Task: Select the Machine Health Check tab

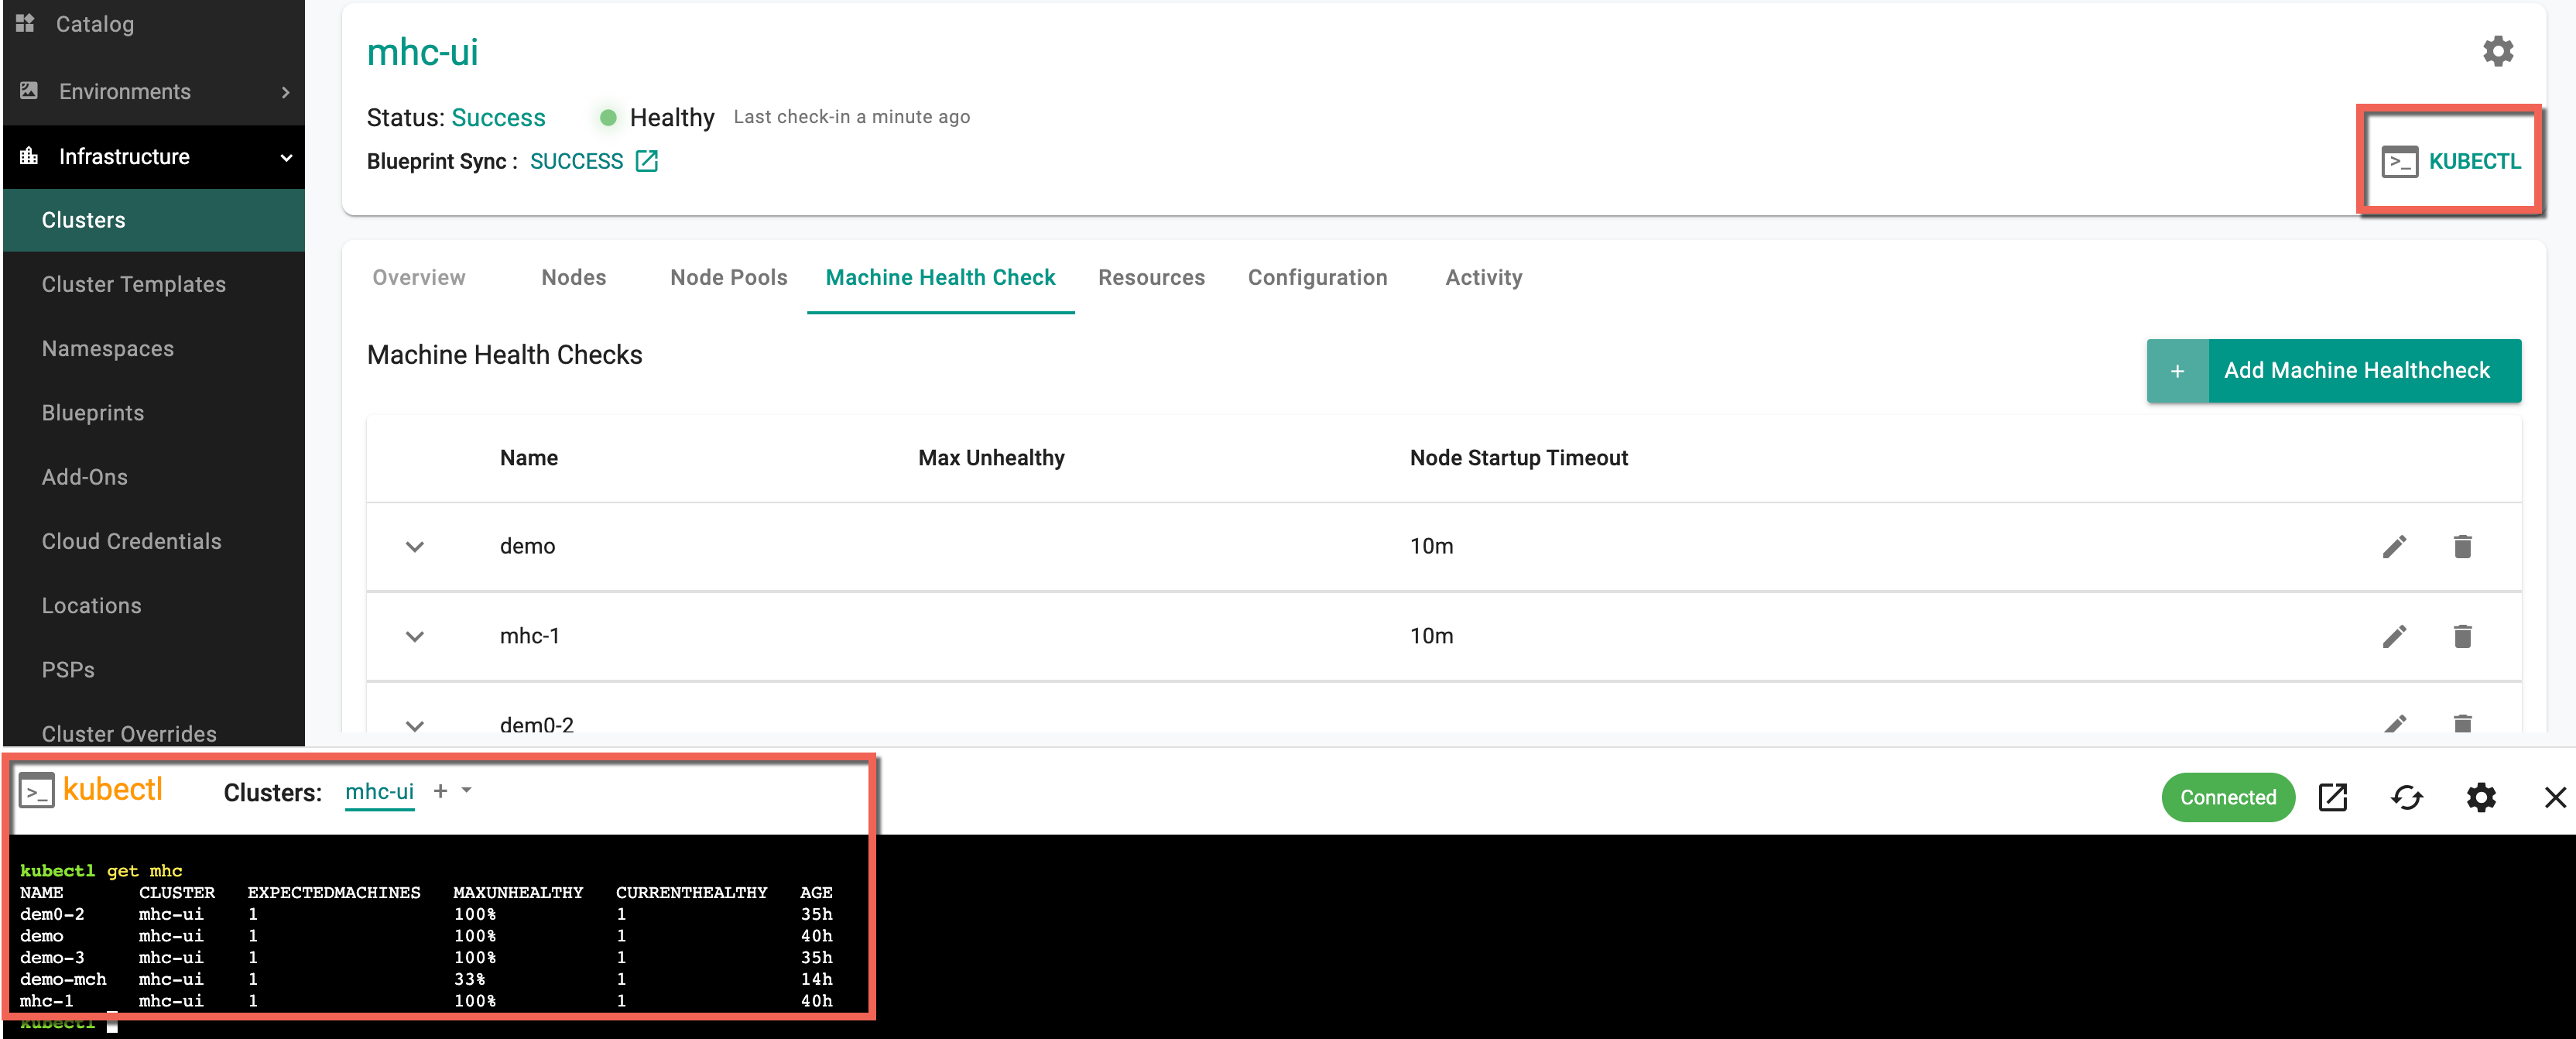Action: pyautogui.click(x=940, y=278)
